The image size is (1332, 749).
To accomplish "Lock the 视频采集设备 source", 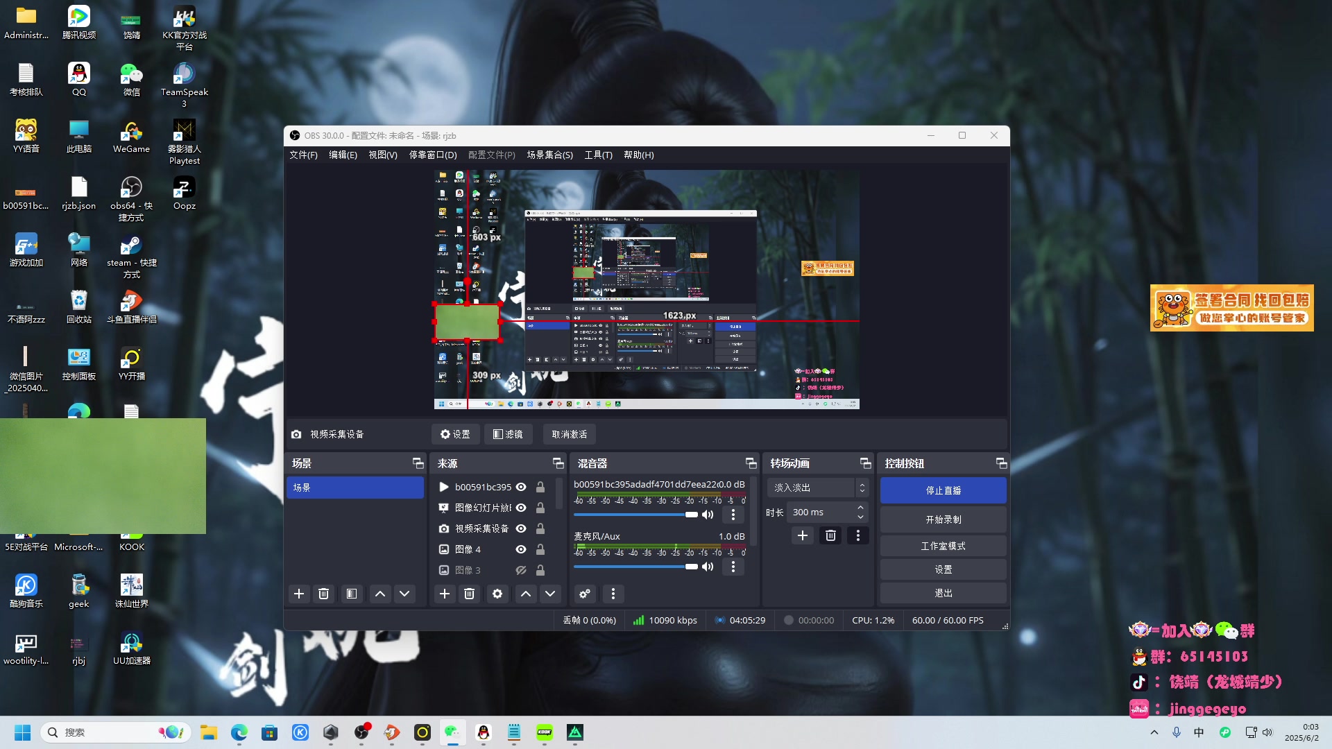I will 540,528.
